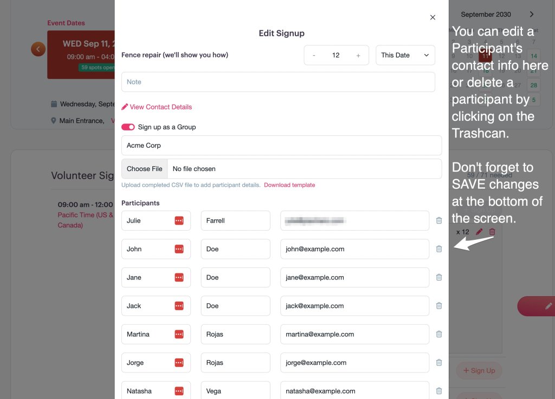The width and height of the screenshot is (555, 399).
Task: Click Download template link
Action: 289,185
